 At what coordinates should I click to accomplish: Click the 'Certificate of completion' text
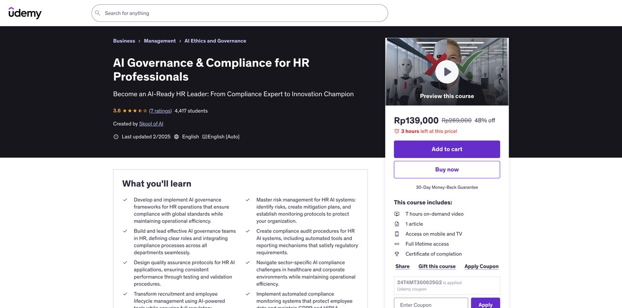(x=433, y=254)
